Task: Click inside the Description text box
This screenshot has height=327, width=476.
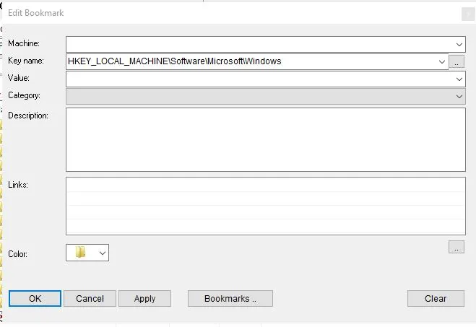Action: (x=265, y=139)
